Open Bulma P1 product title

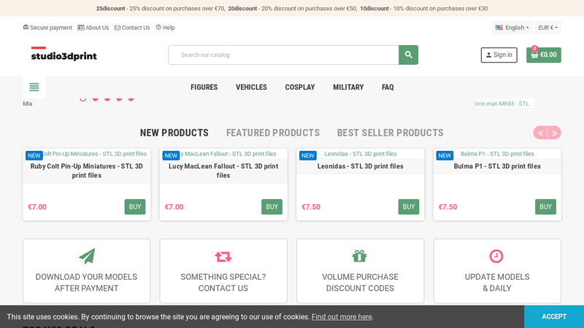(x=497, y=166)
